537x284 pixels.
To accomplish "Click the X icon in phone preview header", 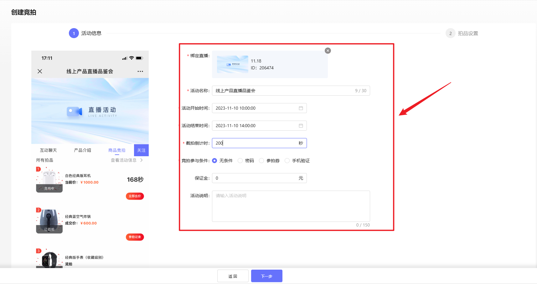I will point(40,71).
